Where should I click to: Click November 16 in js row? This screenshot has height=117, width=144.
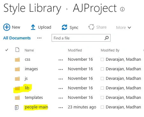80,79
